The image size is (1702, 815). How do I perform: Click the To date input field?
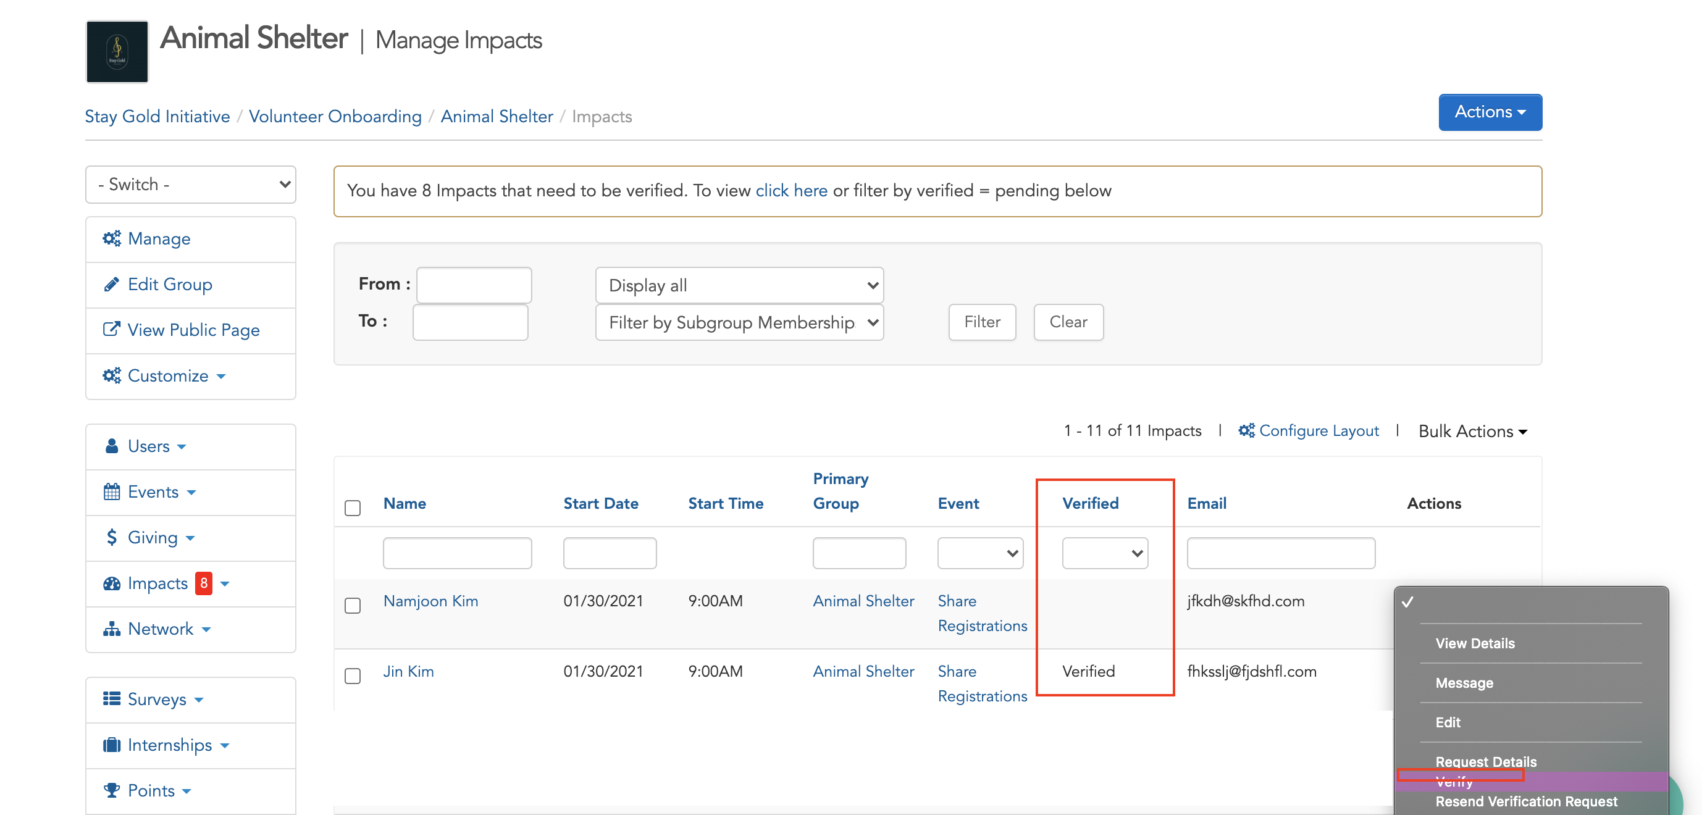471,322
